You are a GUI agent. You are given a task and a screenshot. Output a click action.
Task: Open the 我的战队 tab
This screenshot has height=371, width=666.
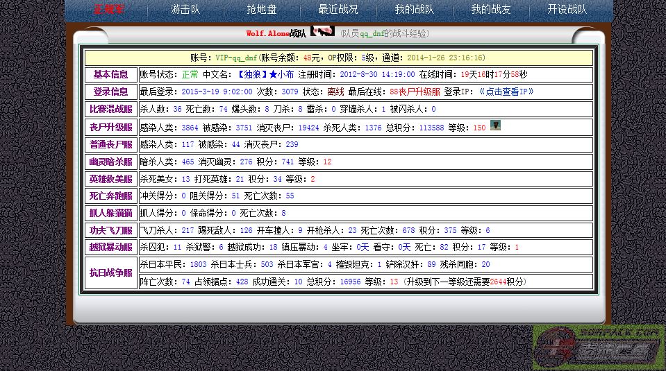pos(415,9)
